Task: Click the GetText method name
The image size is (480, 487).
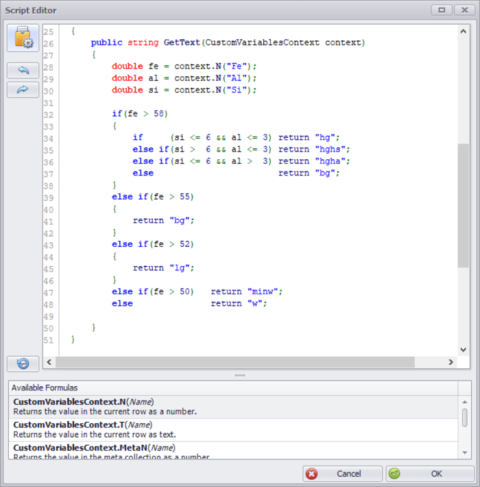Action: pos(182,43)
